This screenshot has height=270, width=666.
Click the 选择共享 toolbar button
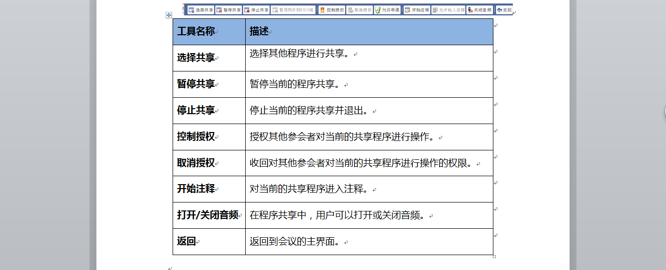click(200, 10)
